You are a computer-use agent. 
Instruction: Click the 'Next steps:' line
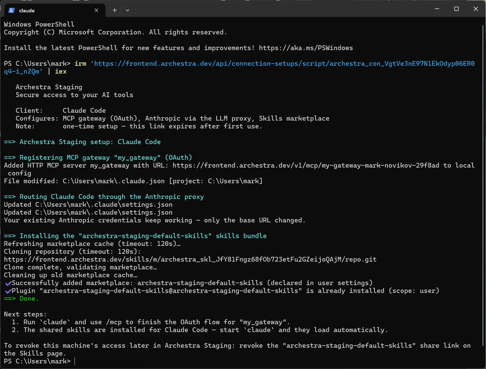(25, 314)
